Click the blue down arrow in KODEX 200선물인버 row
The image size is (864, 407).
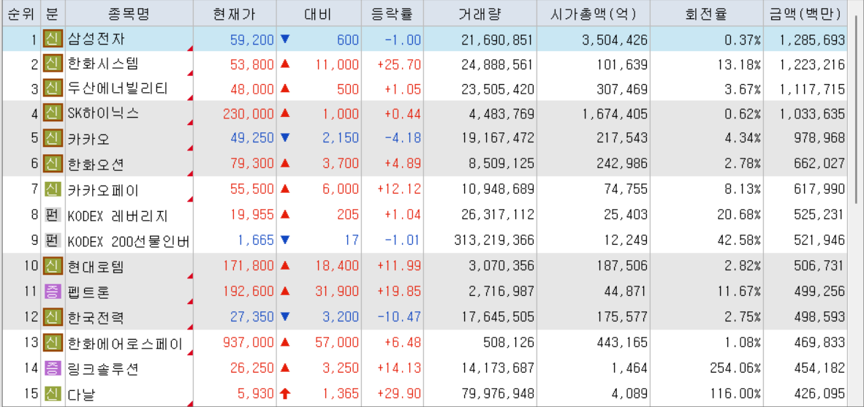point(285,240)
